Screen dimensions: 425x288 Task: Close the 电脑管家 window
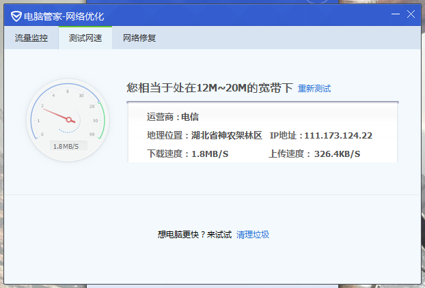tap(411, 14)
